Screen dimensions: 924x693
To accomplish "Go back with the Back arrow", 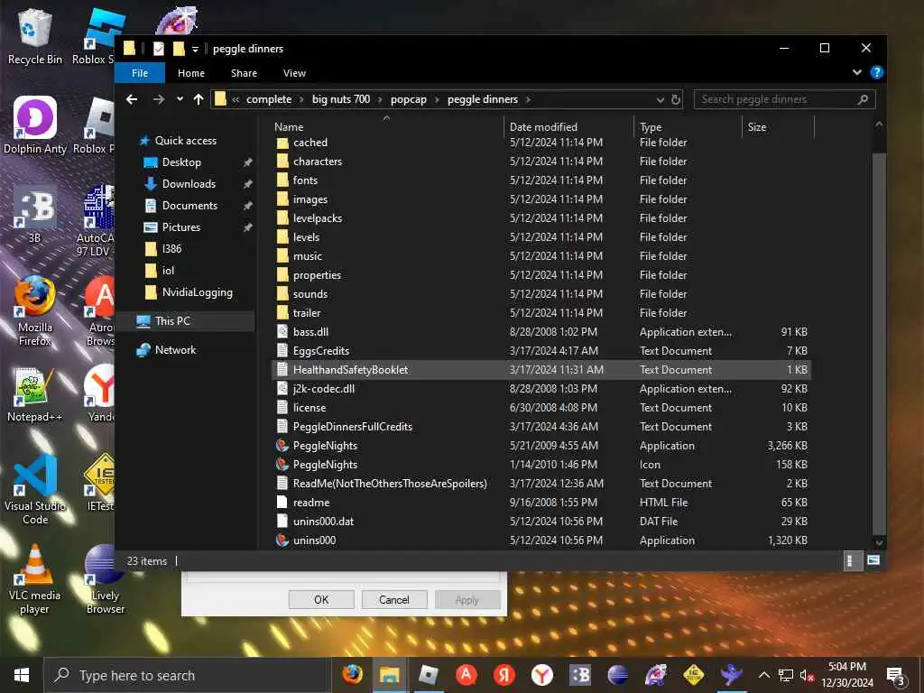I will (132, 99).
